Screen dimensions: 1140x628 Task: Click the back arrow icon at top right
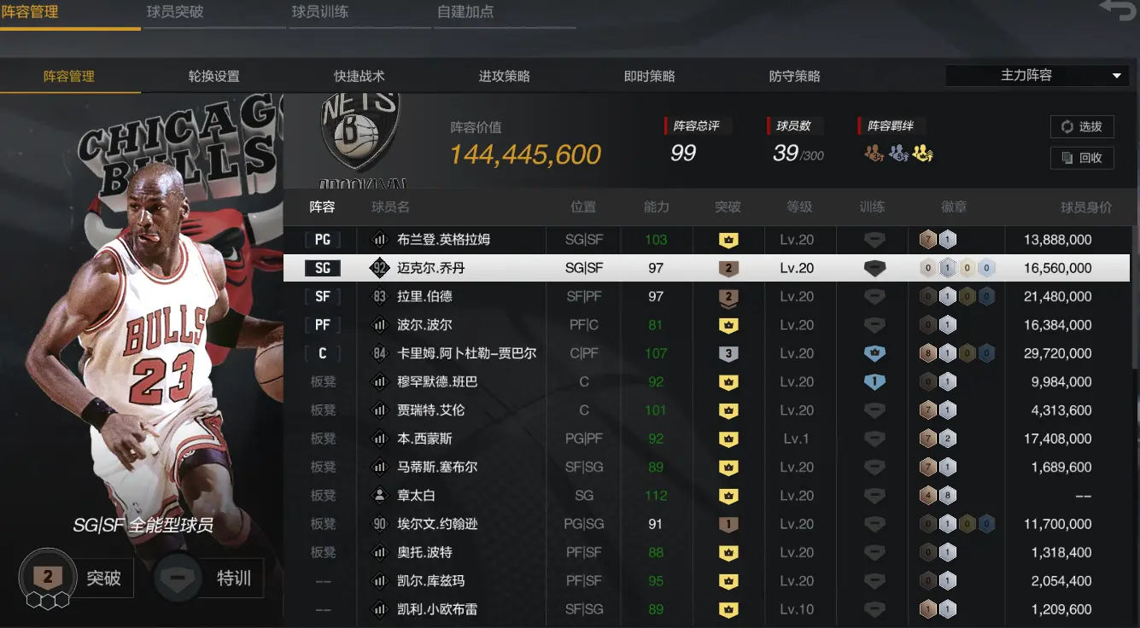point(1116,10)
